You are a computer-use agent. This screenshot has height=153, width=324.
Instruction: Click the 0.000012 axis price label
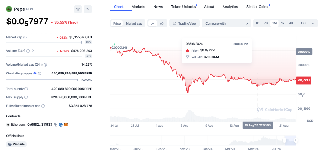pos(304,52)
